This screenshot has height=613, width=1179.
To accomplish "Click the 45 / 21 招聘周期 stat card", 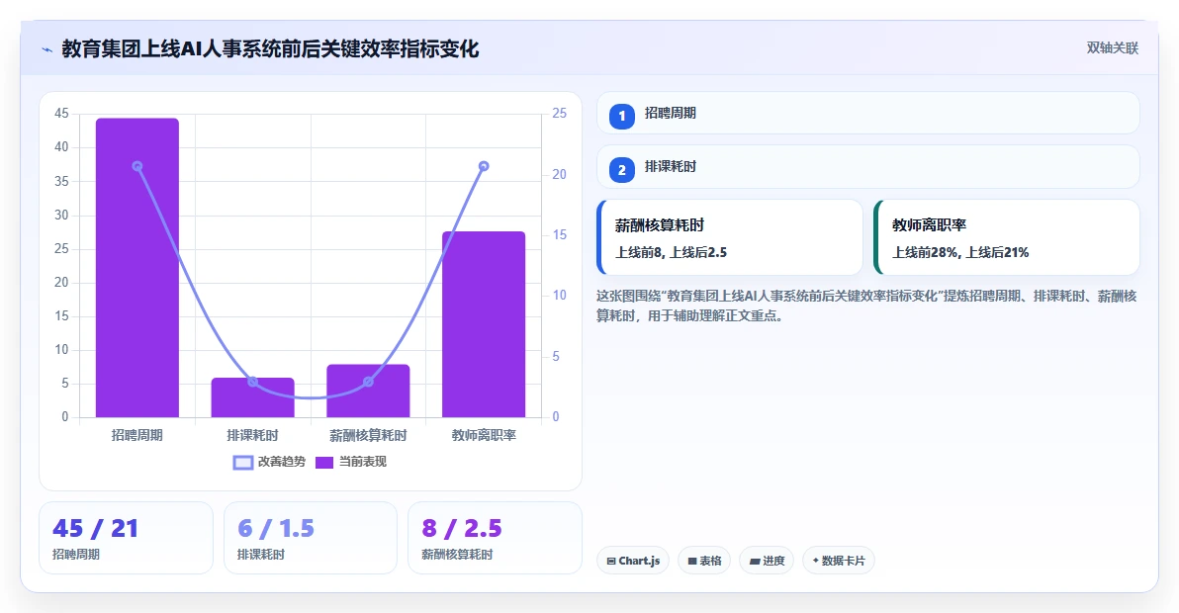I will click(127, 538).
